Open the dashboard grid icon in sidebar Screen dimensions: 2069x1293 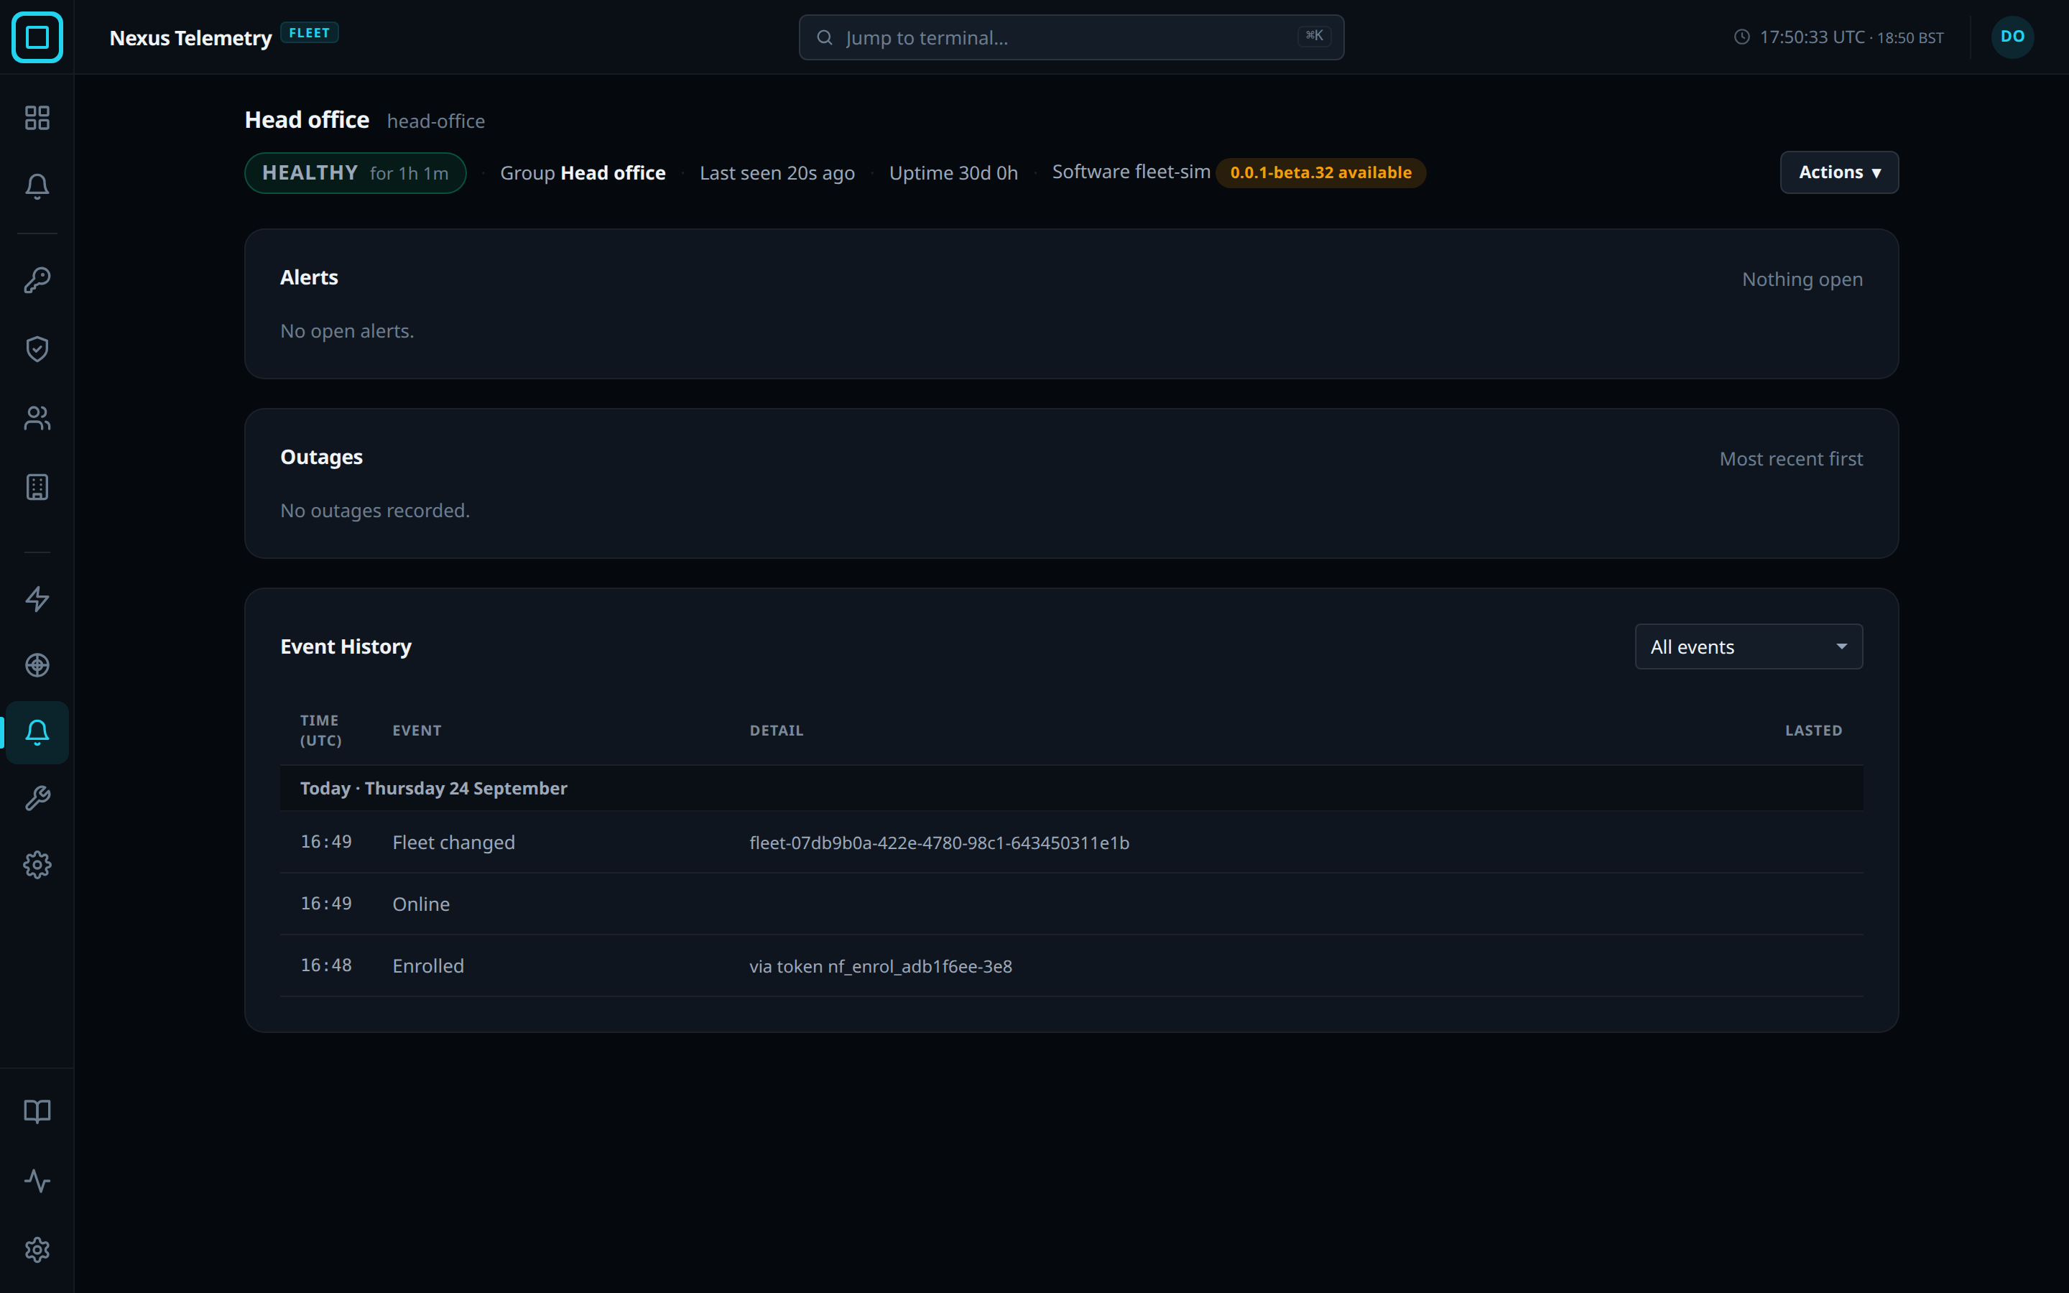pos(37,117)
